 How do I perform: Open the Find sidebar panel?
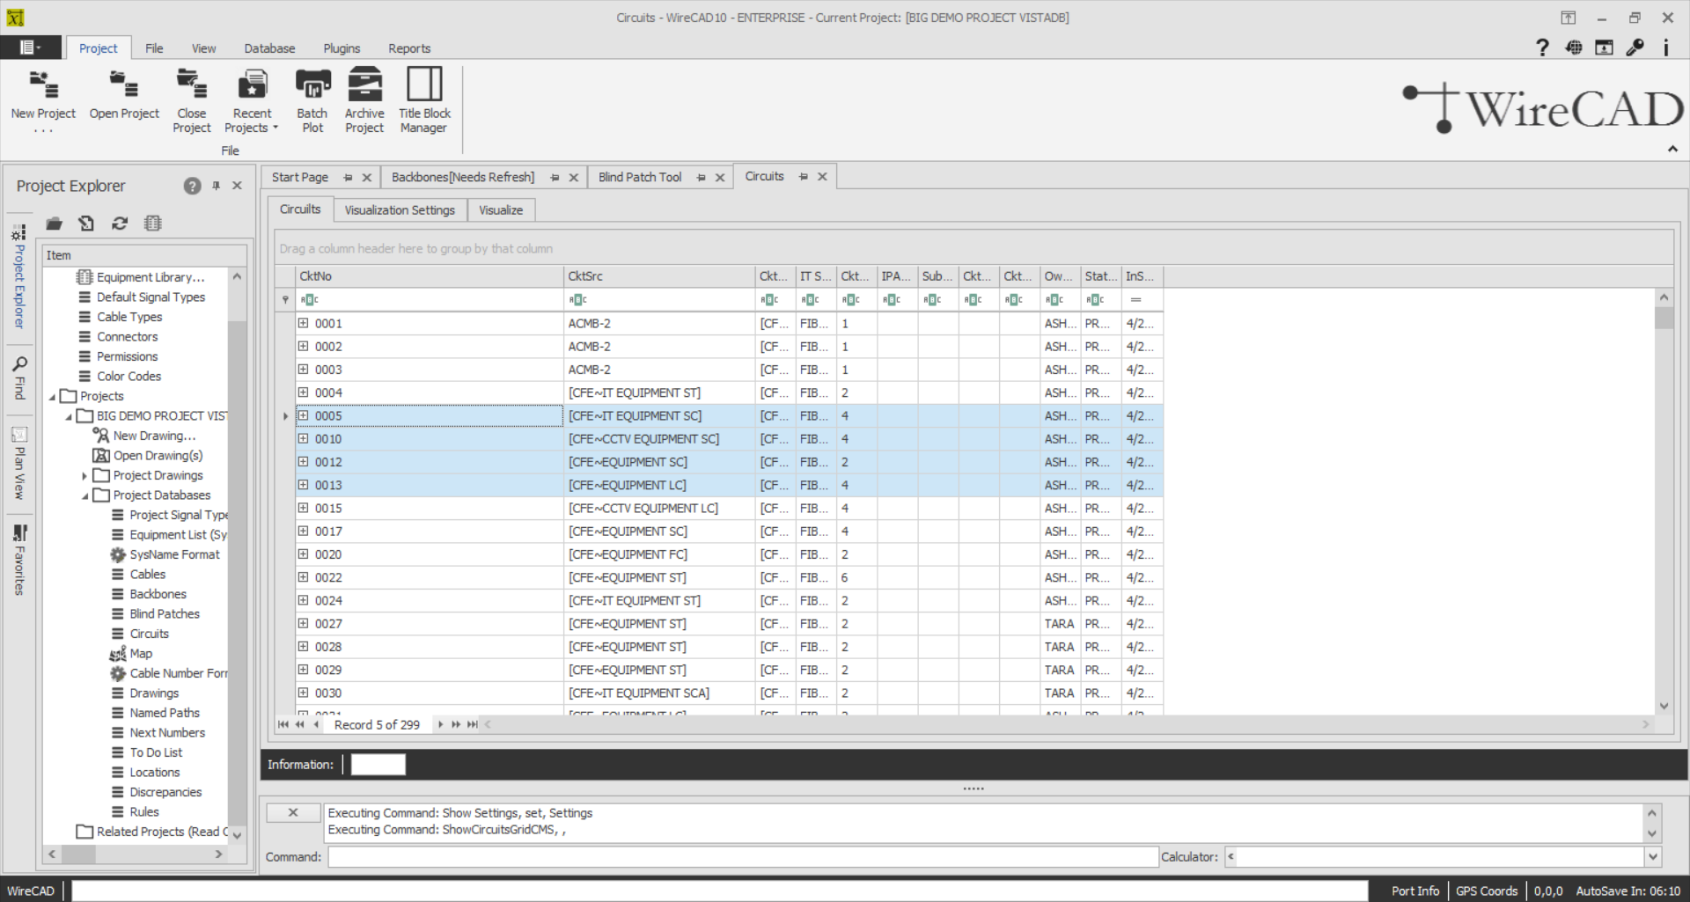19,377
